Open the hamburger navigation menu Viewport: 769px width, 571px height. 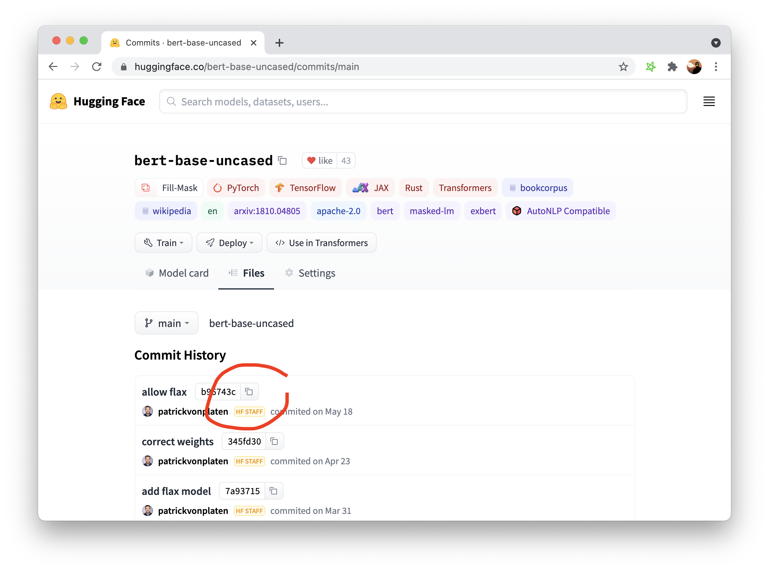tap(709, 102)
